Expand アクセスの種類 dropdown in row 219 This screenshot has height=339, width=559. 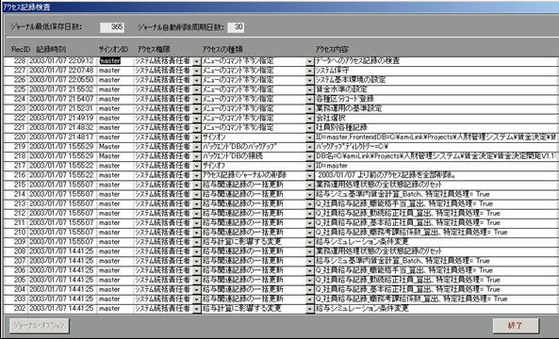coord(309,147)
